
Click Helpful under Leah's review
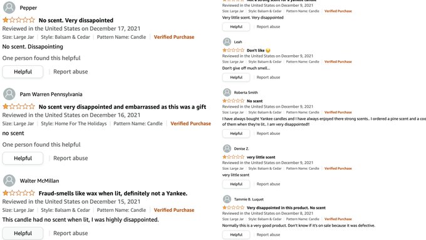point(236,77)
